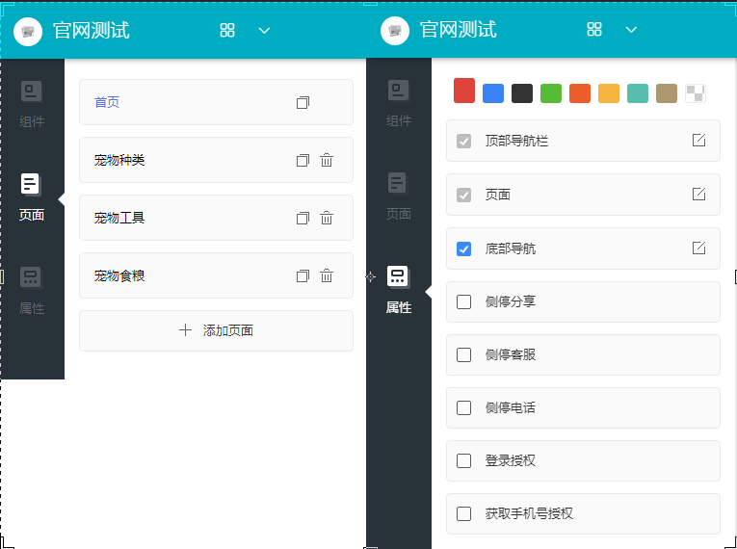Click the edit icon on the 页面 property row
This screenshot has width=737, height=549.
pos(699,195)
